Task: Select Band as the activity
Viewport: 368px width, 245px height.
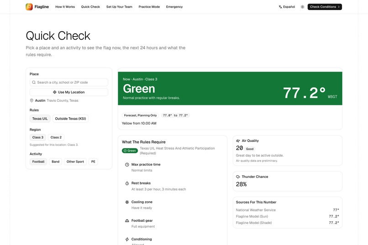Action: point(55,162)
